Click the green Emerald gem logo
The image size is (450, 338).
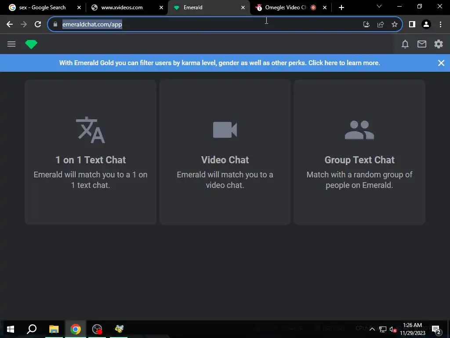pos(31,44)
